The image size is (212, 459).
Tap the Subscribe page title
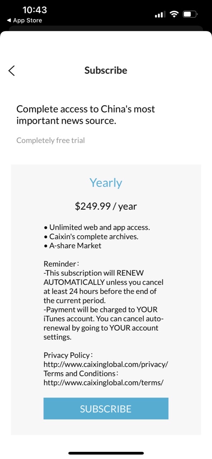tap(106, 70)
